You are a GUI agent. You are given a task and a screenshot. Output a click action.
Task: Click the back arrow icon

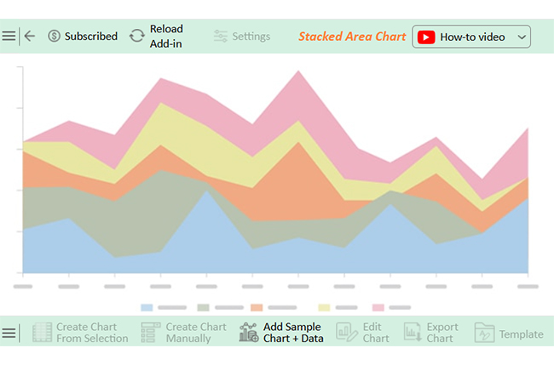30,37
